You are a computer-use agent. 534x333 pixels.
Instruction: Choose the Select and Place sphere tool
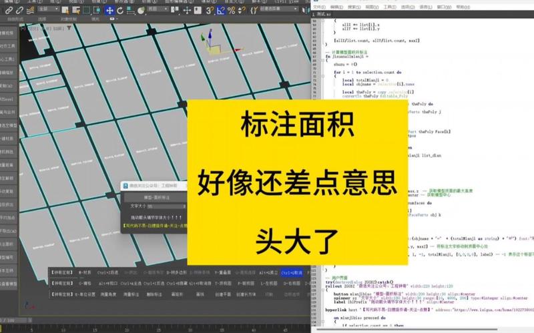coord(141,11)
